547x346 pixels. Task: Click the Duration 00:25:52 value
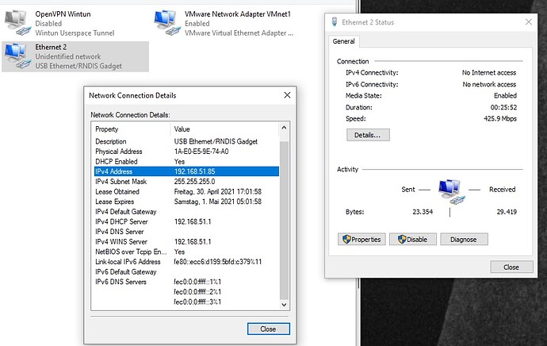click(x=503, y=107)
